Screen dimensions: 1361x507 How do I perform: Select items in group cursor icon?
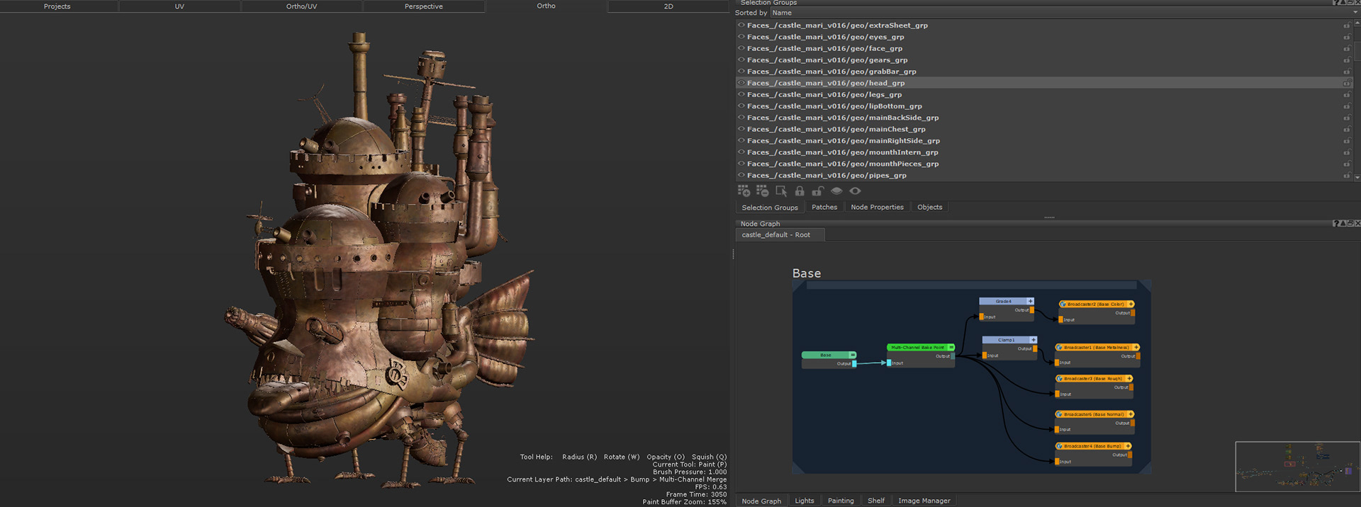[x=781, y=191]
